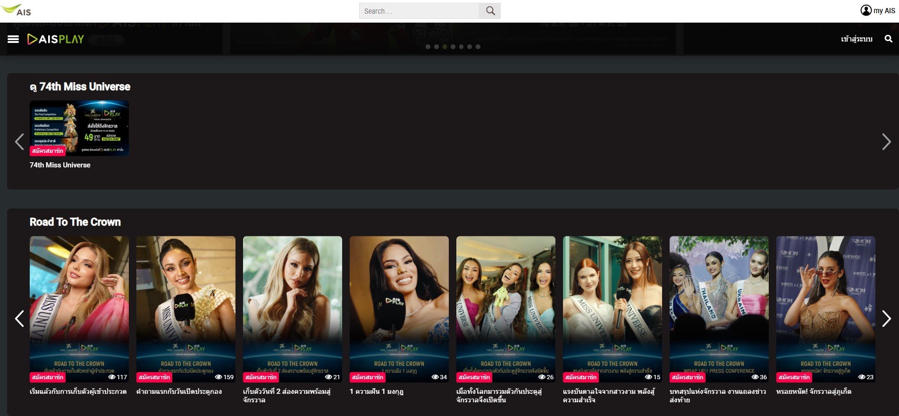Click สมัครสมาชิก badge on 23-views video
The image size is (899, 416).
[794, 377]
